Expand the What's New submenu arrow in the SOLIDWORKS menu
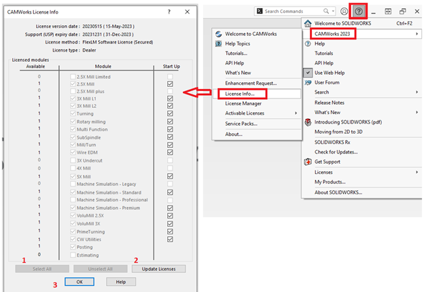 pos(416,113)
